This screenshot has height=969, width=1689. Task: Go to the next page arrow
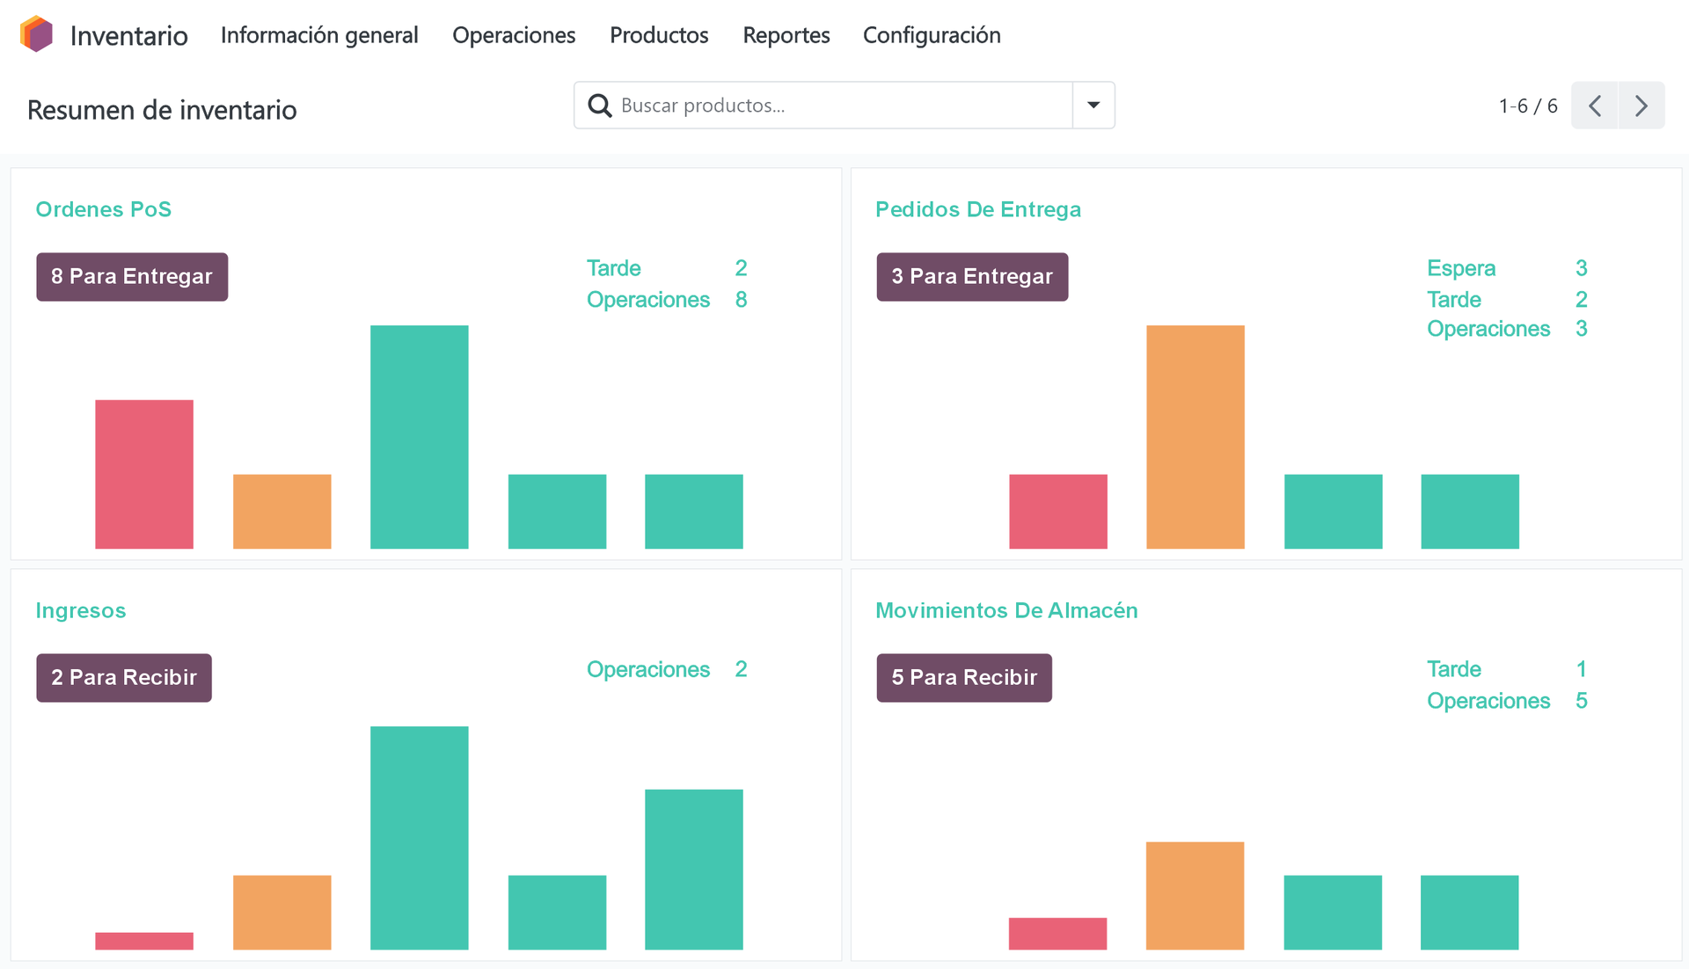(x=1641, y=106)
